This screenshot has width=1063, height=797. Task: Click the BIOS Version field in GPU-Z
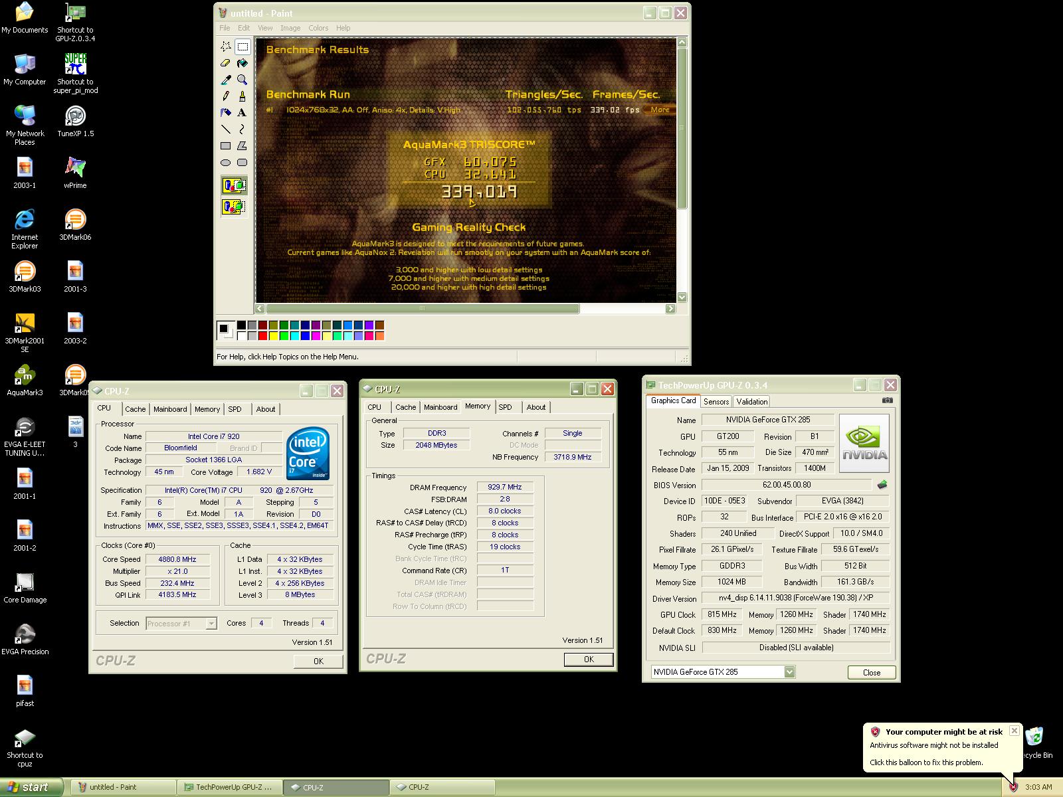click(787, 485)
